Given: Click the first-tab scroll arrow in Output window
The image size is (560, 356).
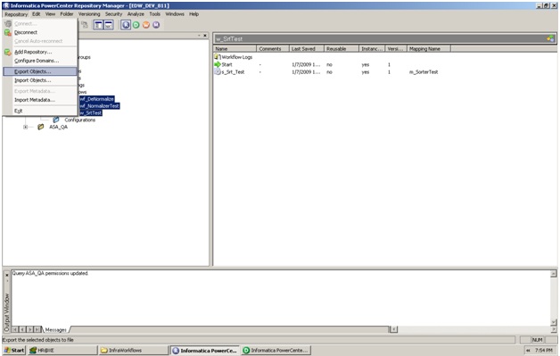Looking at the screenshot, I should click(14, 329).
